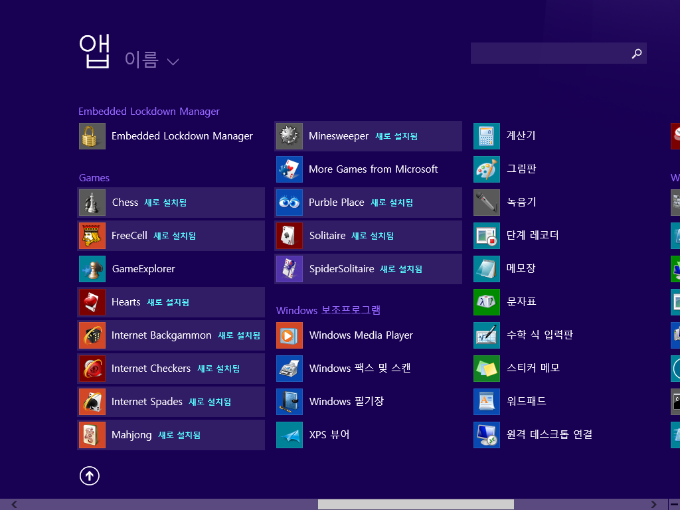Go back with the up arrow button

tap(90, 475)
